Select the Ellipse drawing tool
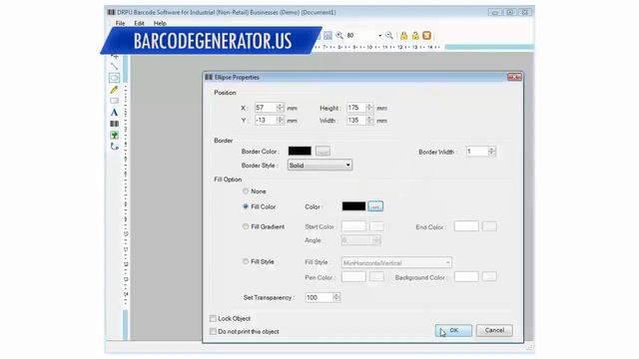Viewport: 639px width, 359px height. click(x=114, y=78)
